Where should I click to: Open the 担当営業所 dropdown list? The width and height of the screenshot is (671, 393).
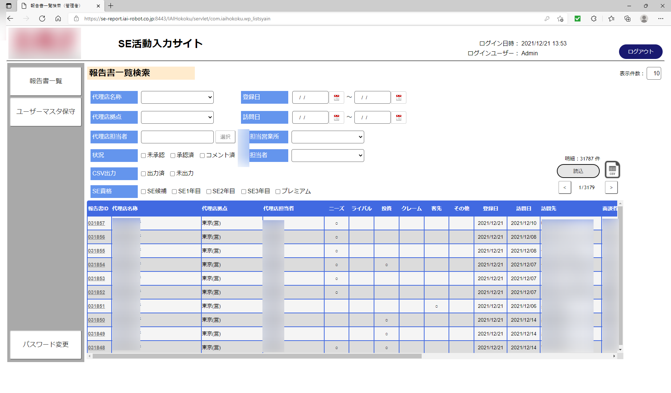coord(328,137)
